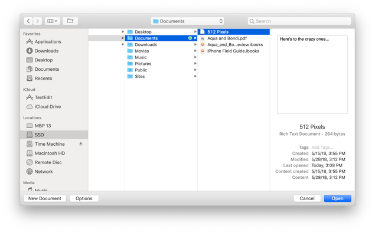Click the magnifying glass search icon
Viewport: 375px width, 232px height.
[252, 21]
